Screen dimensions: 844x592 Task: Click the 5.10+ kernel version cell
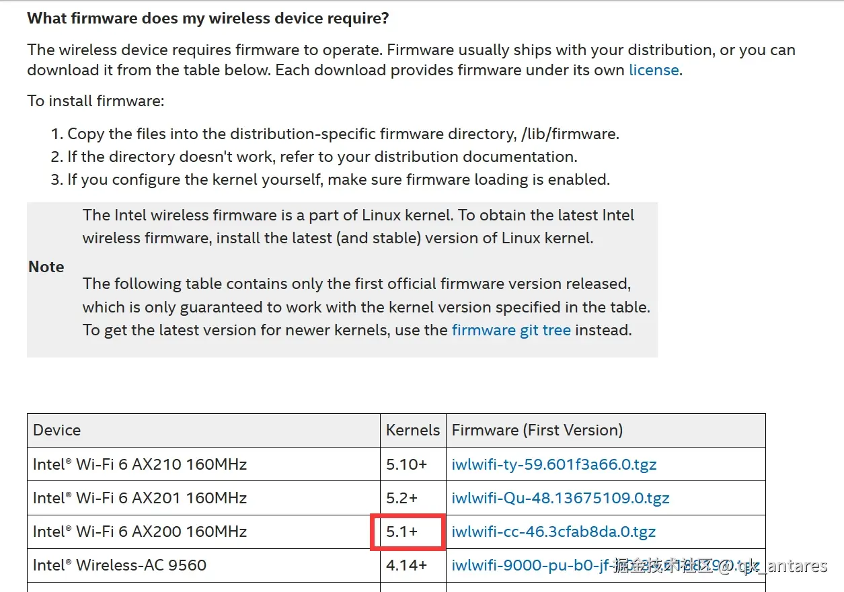tap(406, 464)
